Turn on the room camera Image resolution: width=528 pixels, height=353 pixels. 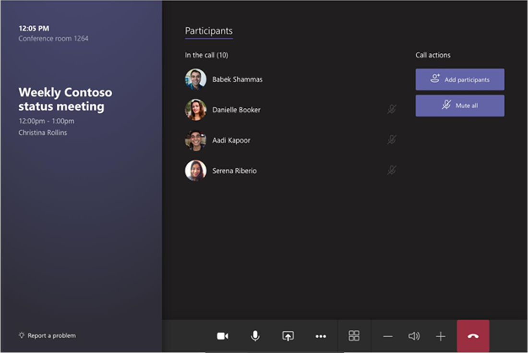[x=222, y=336]
